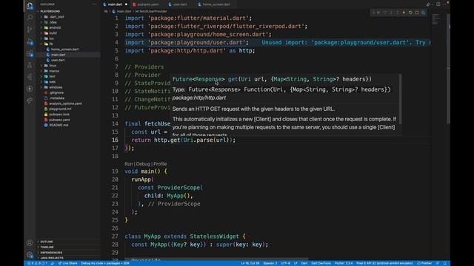The image size is (474, 266).
Task: Click the editor vertical scrollbar
Action: coord(448,69)
